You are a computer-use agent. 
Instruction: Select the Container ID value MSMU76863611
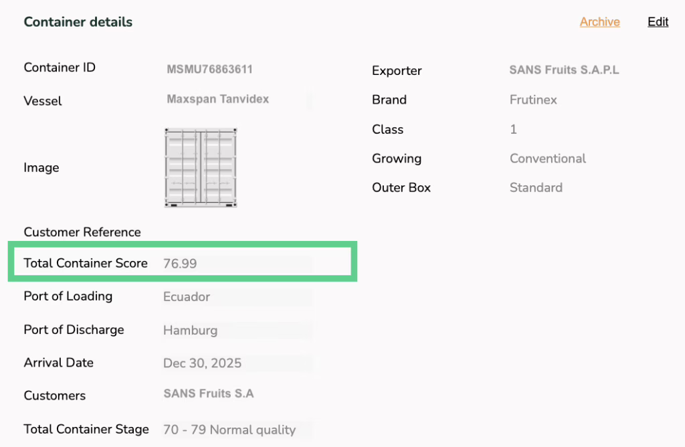pos(209,70)
